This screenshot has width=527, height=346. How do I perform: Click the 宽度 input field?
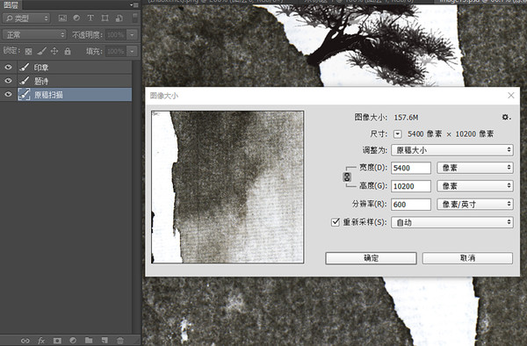click(x=411, y=168)
